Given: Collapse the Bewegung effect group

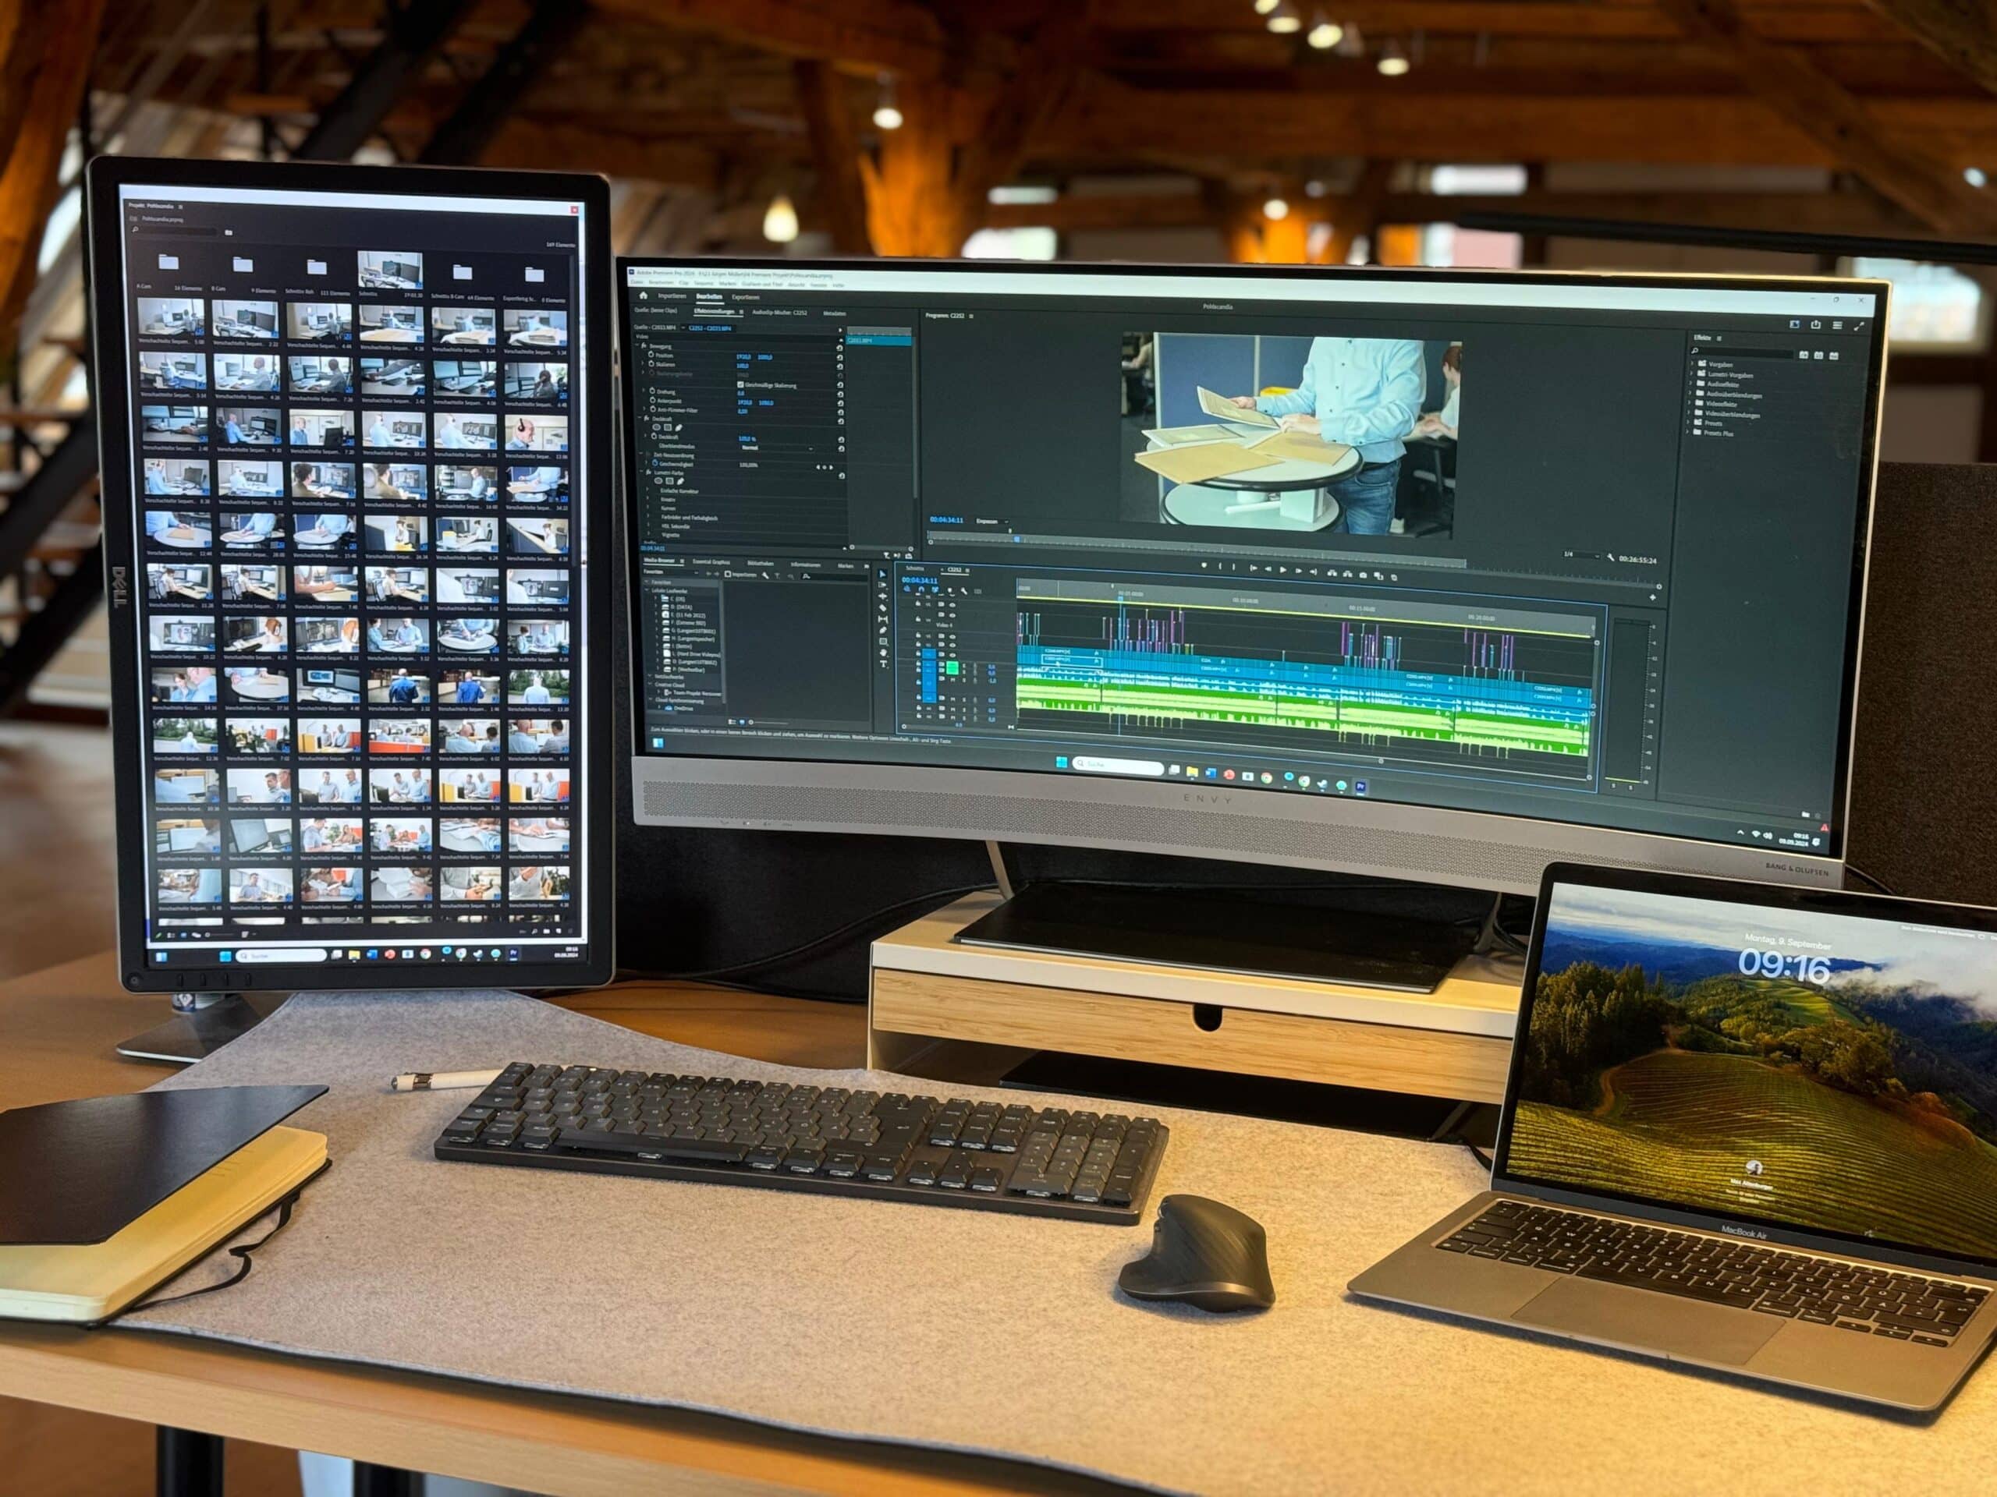Looking at the screenshot, I should [637, 345].
